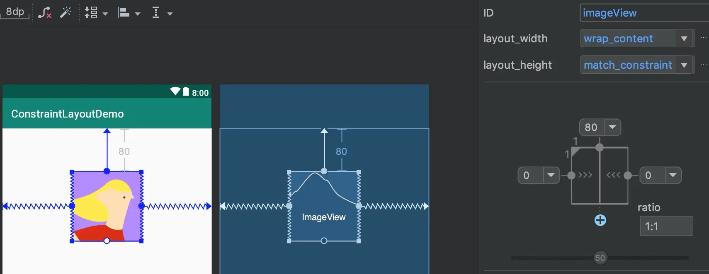Click top anchor of design view image

pos(107,171)
